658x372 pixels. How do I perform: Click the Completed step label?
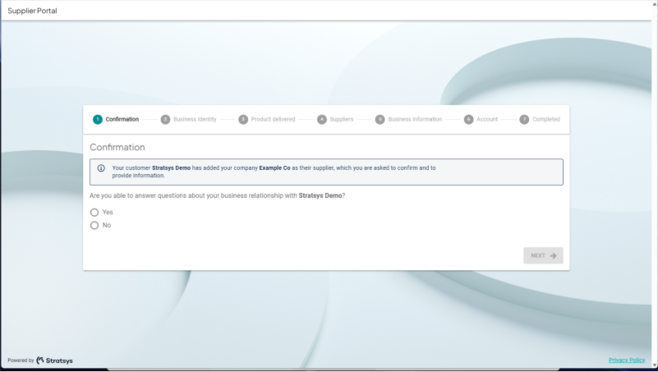click(x=545, y=119)
